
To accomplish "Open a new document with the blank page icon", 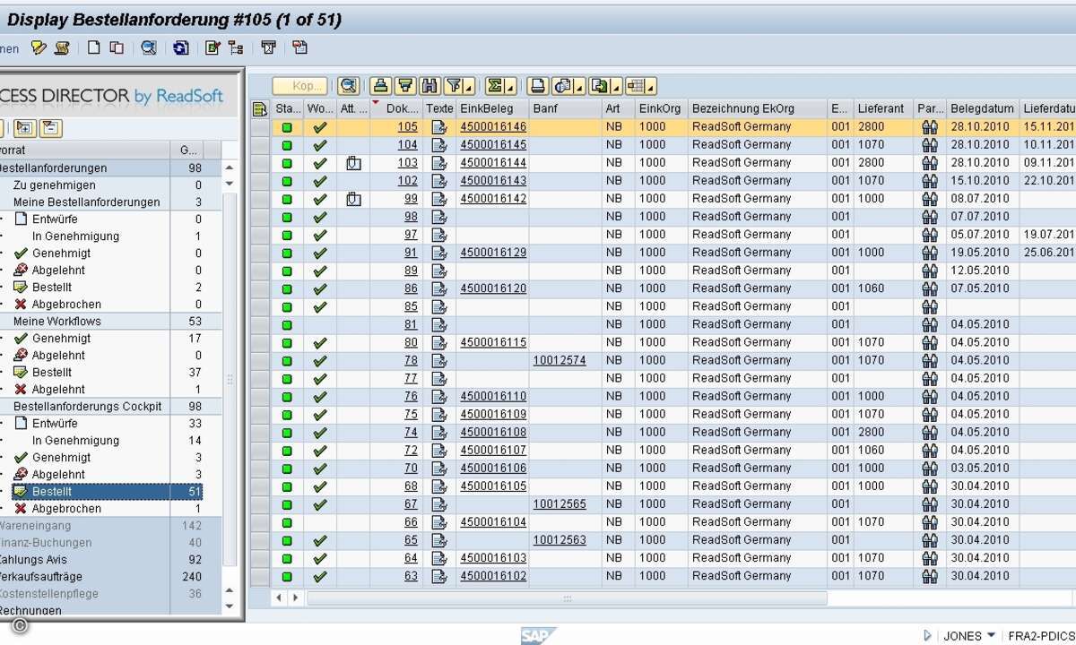I will click(x=93, y=48).
